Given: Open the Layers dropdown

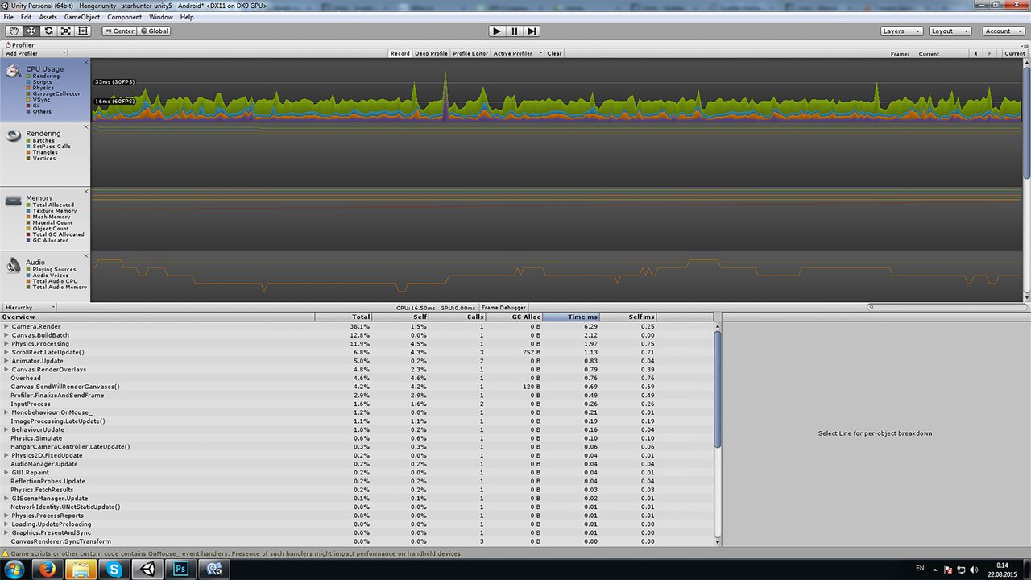Looking at the screenshot, I should (901, 31).
